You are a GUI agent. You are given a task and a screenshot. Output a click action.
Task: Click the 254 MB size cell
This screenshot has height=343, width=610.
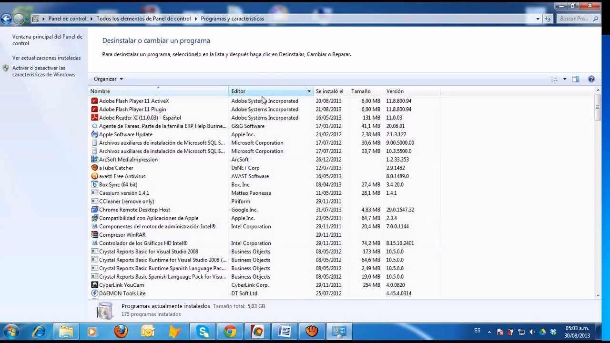click(x=371, y=285)
